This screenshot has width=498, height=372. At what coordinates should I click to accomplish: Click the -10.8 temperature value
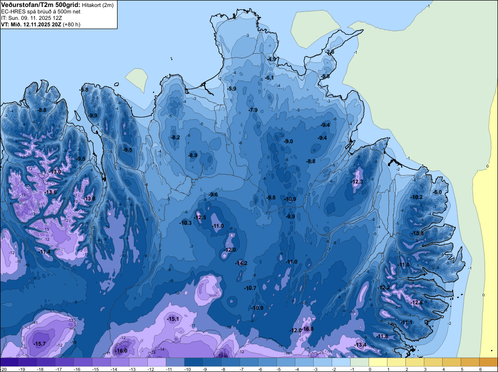click(x=417, y=233)
